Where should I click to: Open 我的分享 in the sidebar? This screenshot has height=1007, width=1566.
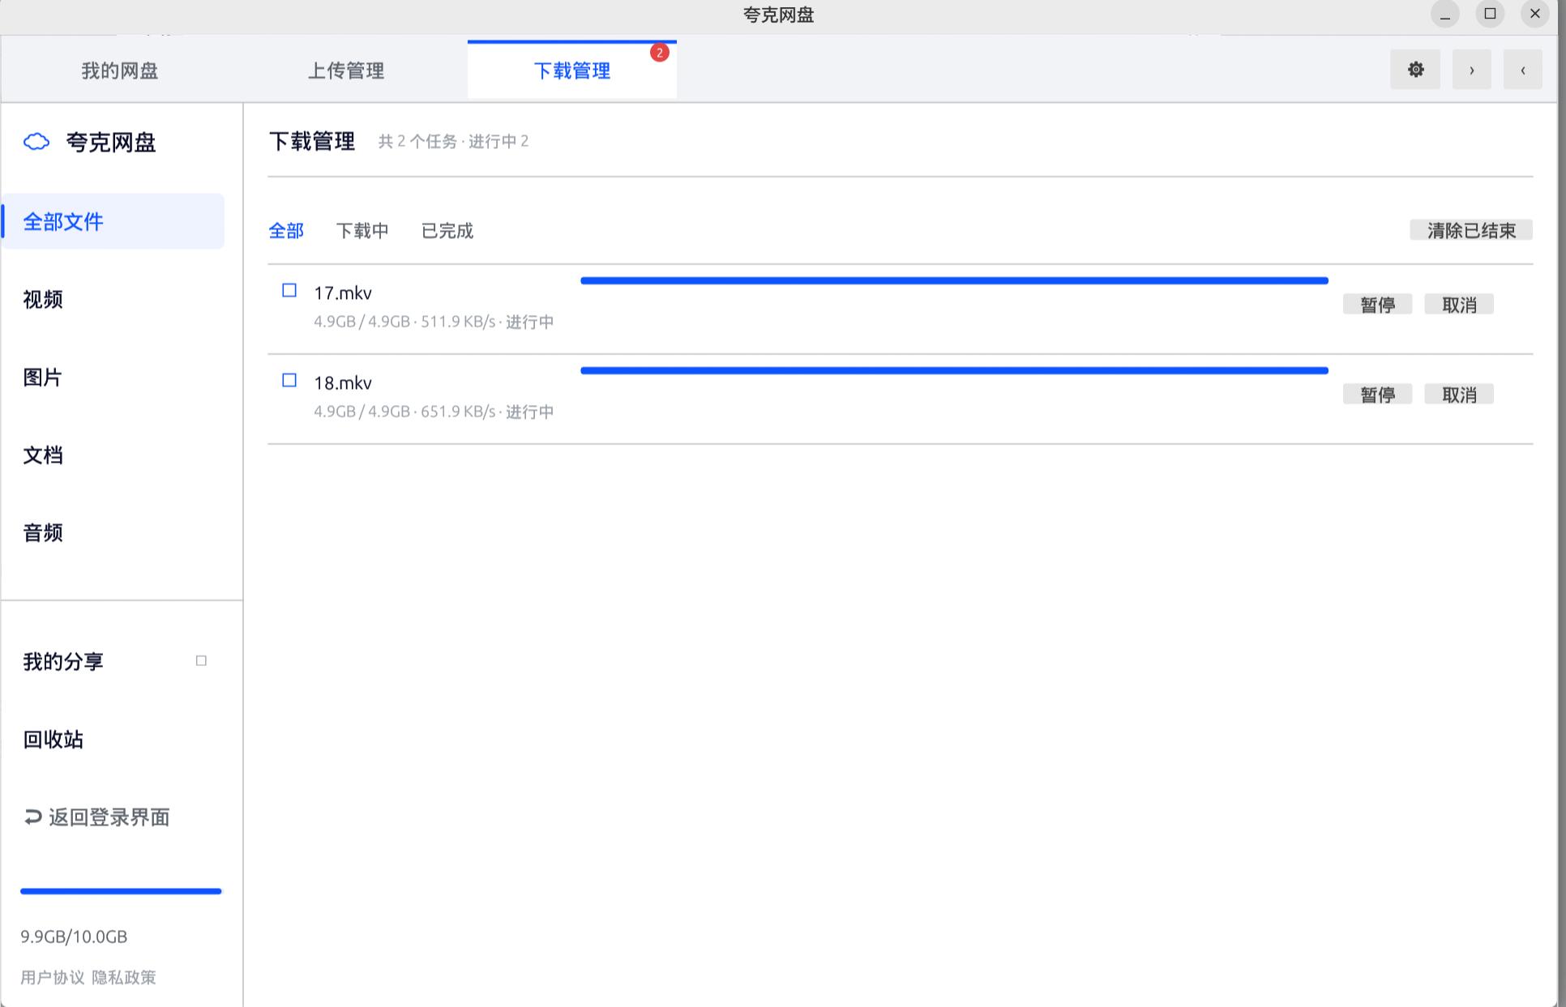63,662
